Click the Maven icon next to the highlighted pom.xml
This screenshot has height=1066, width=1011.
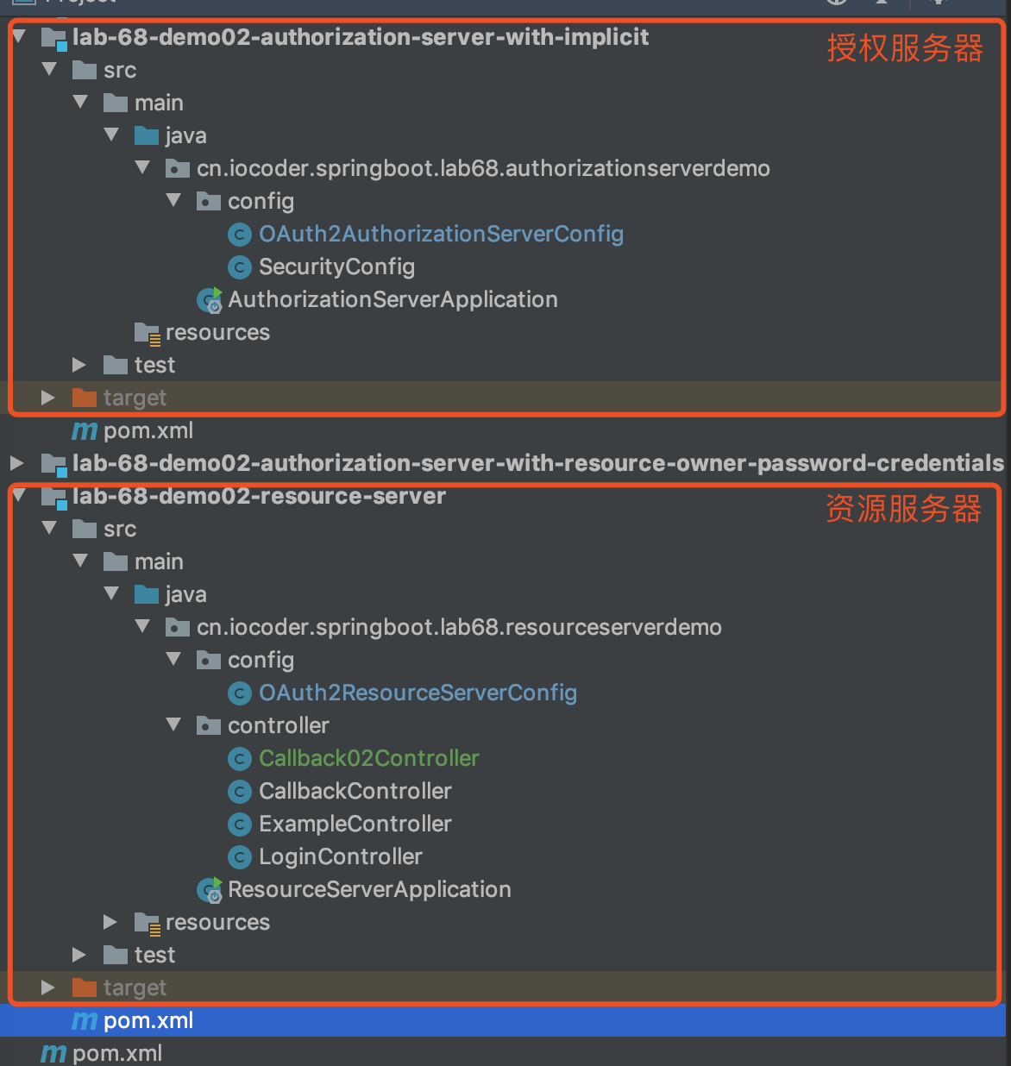pyautogui.click(x=84, y=1020)
